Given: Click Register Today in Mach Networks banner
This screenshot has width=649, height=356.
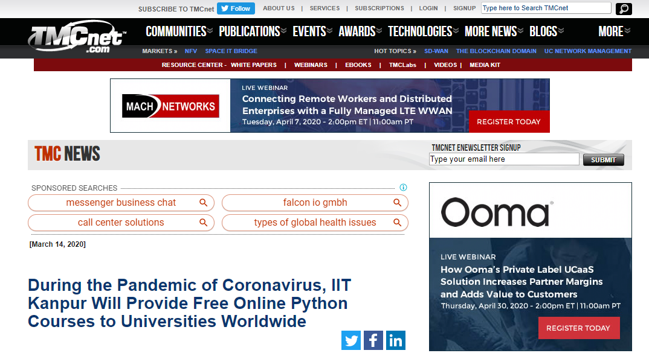Looking at the screenshot, I should 509,121.
